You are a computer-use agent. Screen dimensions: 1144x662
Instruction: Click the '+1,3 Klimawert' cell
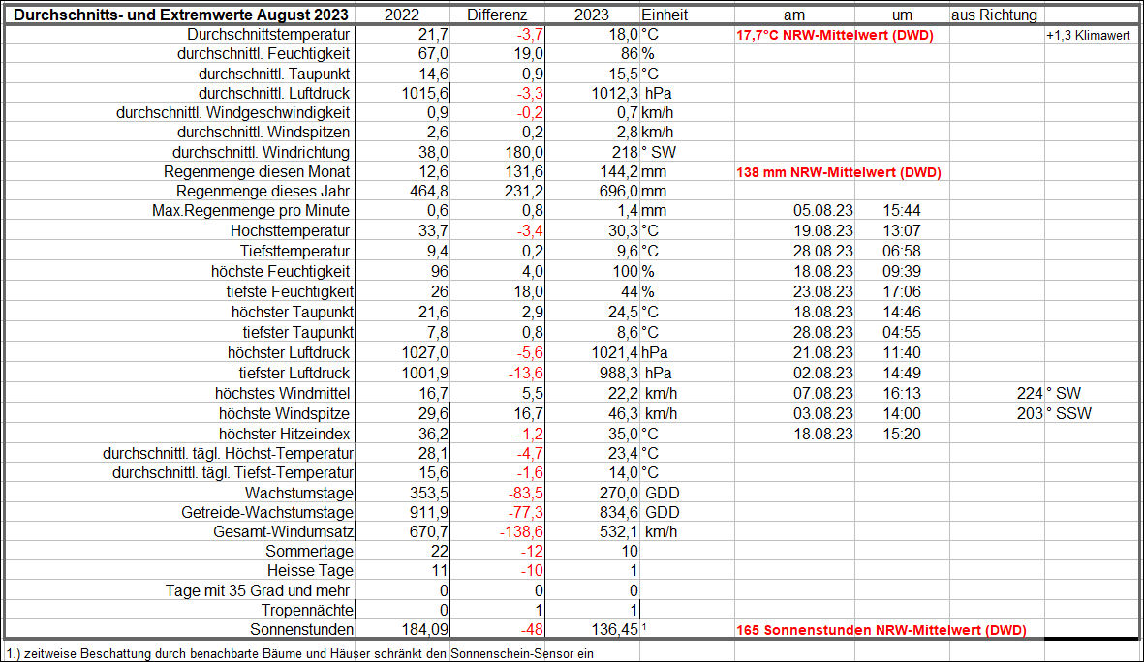(1088, 35)
